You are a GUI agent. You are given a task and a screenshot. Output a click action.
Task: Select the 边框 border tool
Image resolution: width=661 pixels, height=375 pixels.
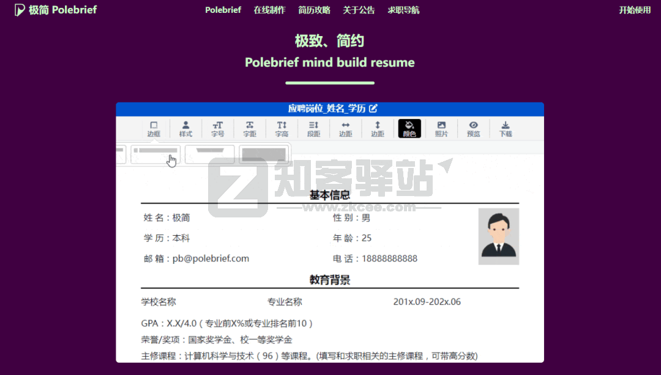pos(154,128)
